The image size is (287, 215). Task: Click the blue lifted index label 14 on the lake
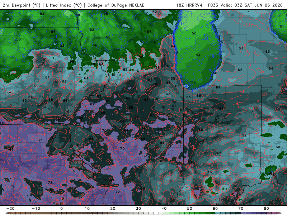[x=183, y=24]
